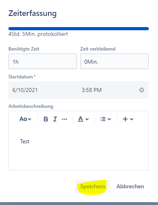Focus the Benötigte Zeit field

click(x=43, y=61)
